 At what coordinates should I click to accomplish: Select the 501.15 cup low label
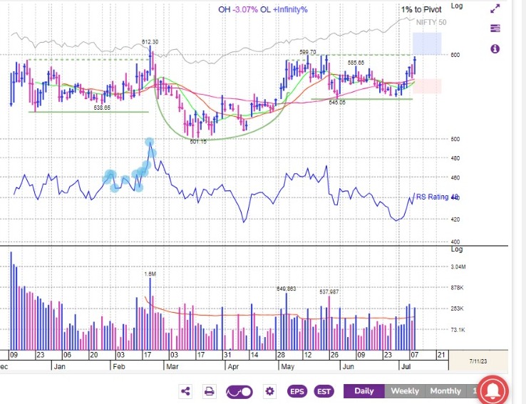198,142
